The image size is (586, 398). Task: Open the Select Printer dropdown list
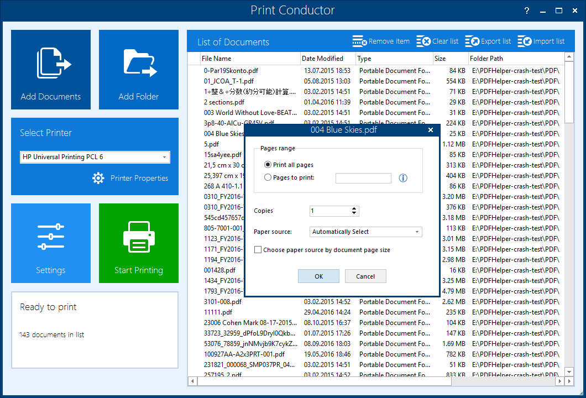click(164, 158)
